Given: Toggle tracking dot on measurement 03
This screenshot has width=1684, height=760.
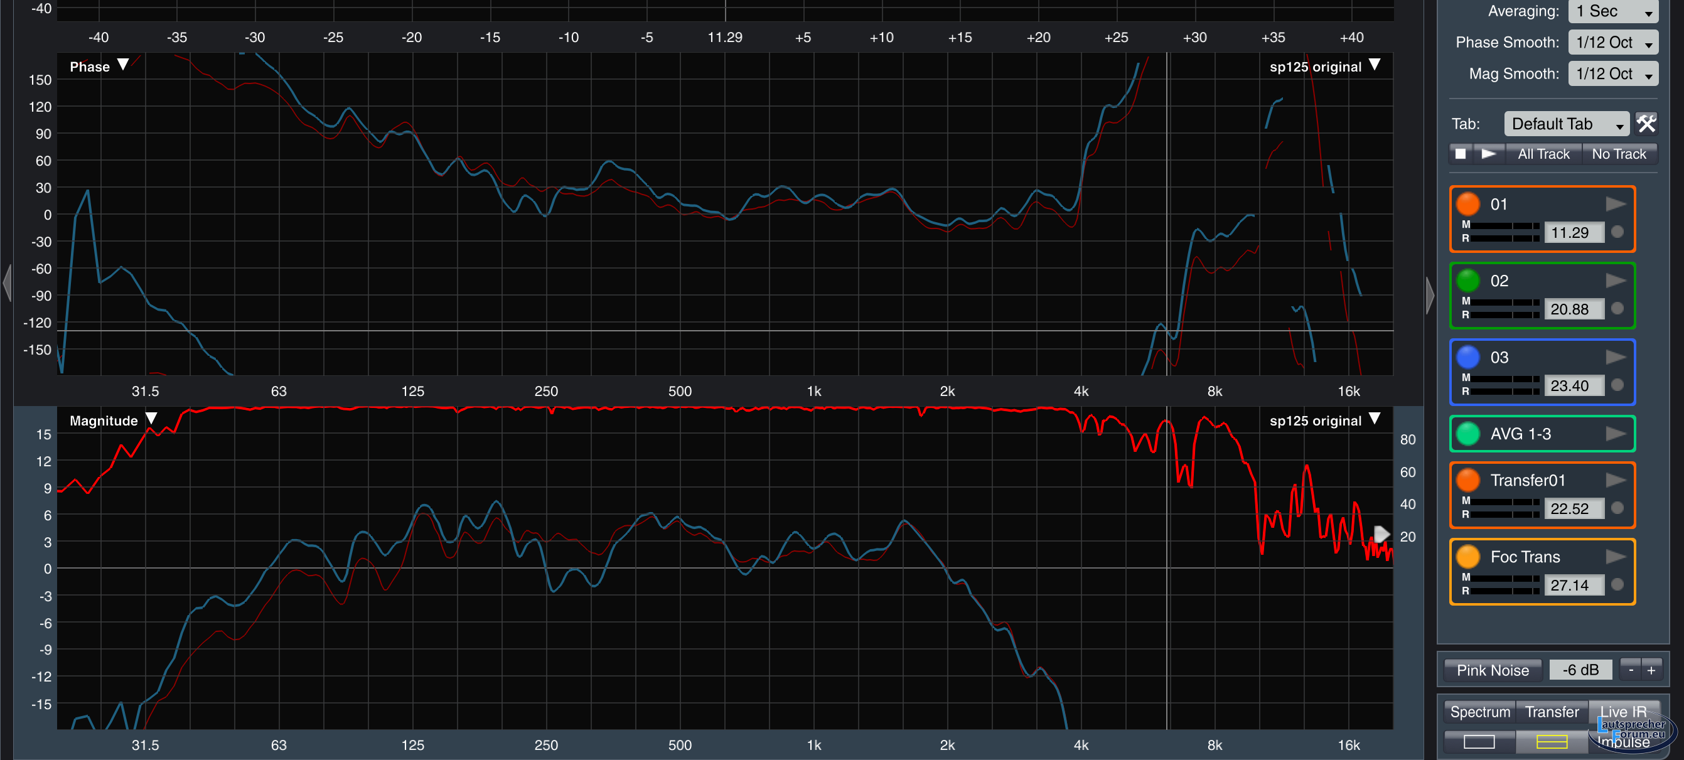Looking at the screenshot, I should [1617, 385].
